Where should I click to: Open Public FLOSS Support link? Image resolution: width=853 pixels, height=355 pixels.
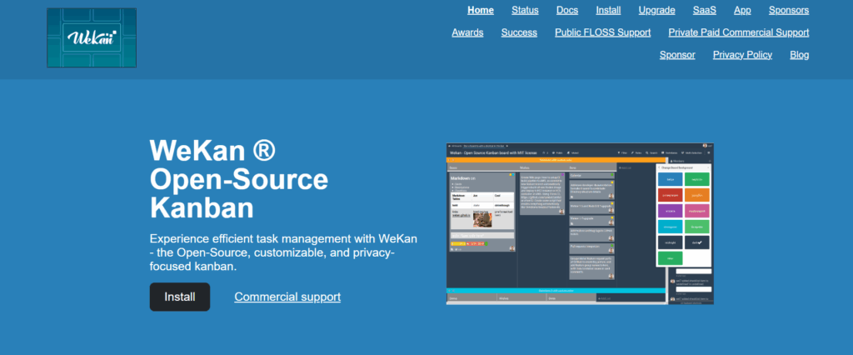click(x=603, y=32)
